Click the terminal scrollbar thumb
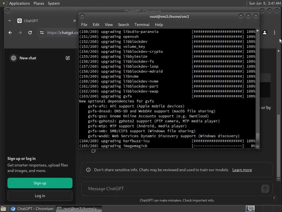Screen dimensions: 282x212 pyautogui.click(x=257, y=139)
